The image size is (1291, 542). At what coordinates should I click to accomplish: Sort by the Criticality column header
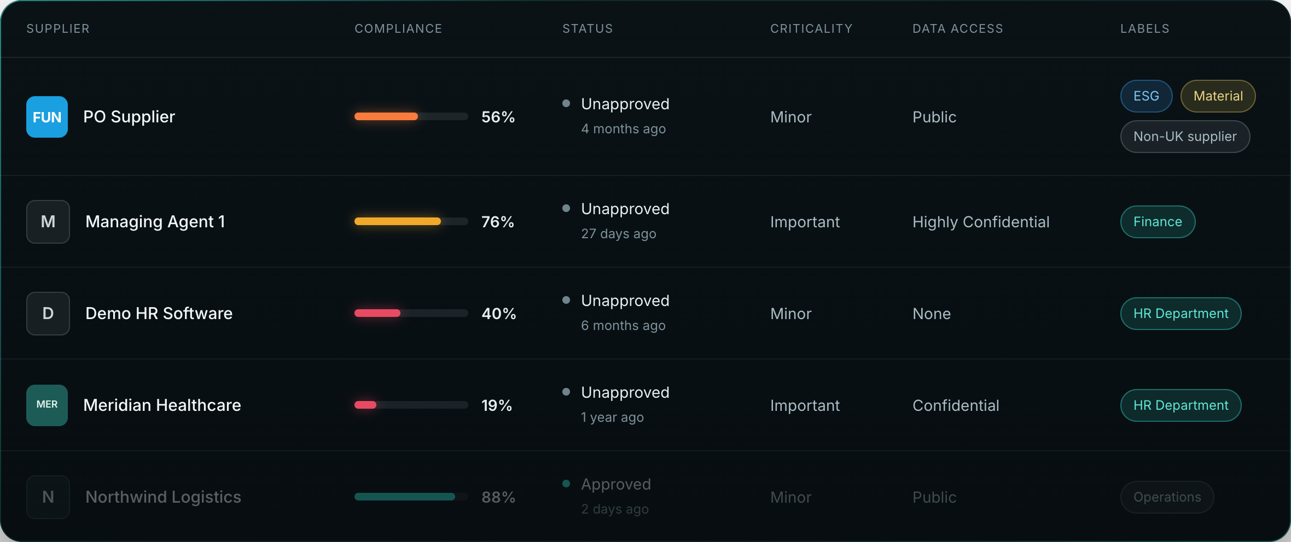[x=811, y=28]
